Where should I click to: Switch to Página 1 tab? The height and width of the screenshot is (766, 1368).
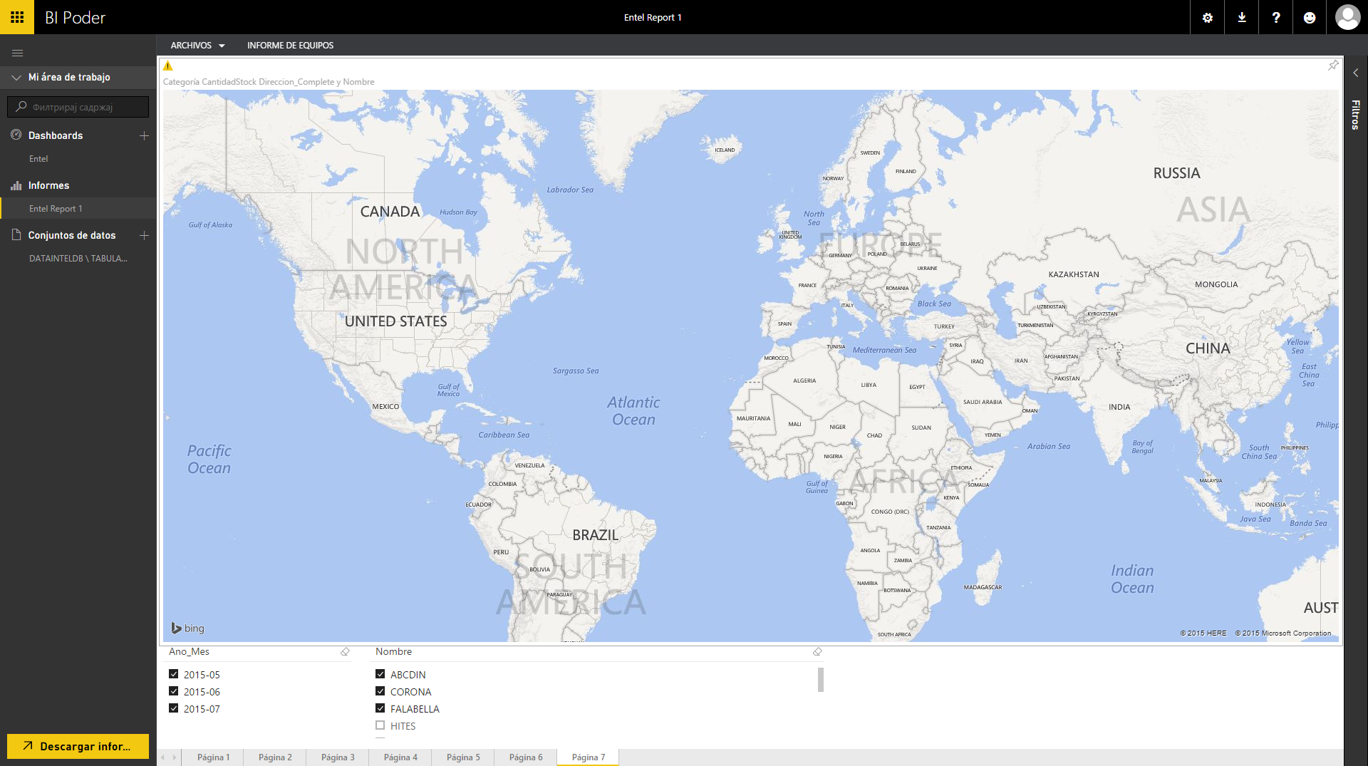[x=213, y=757]
